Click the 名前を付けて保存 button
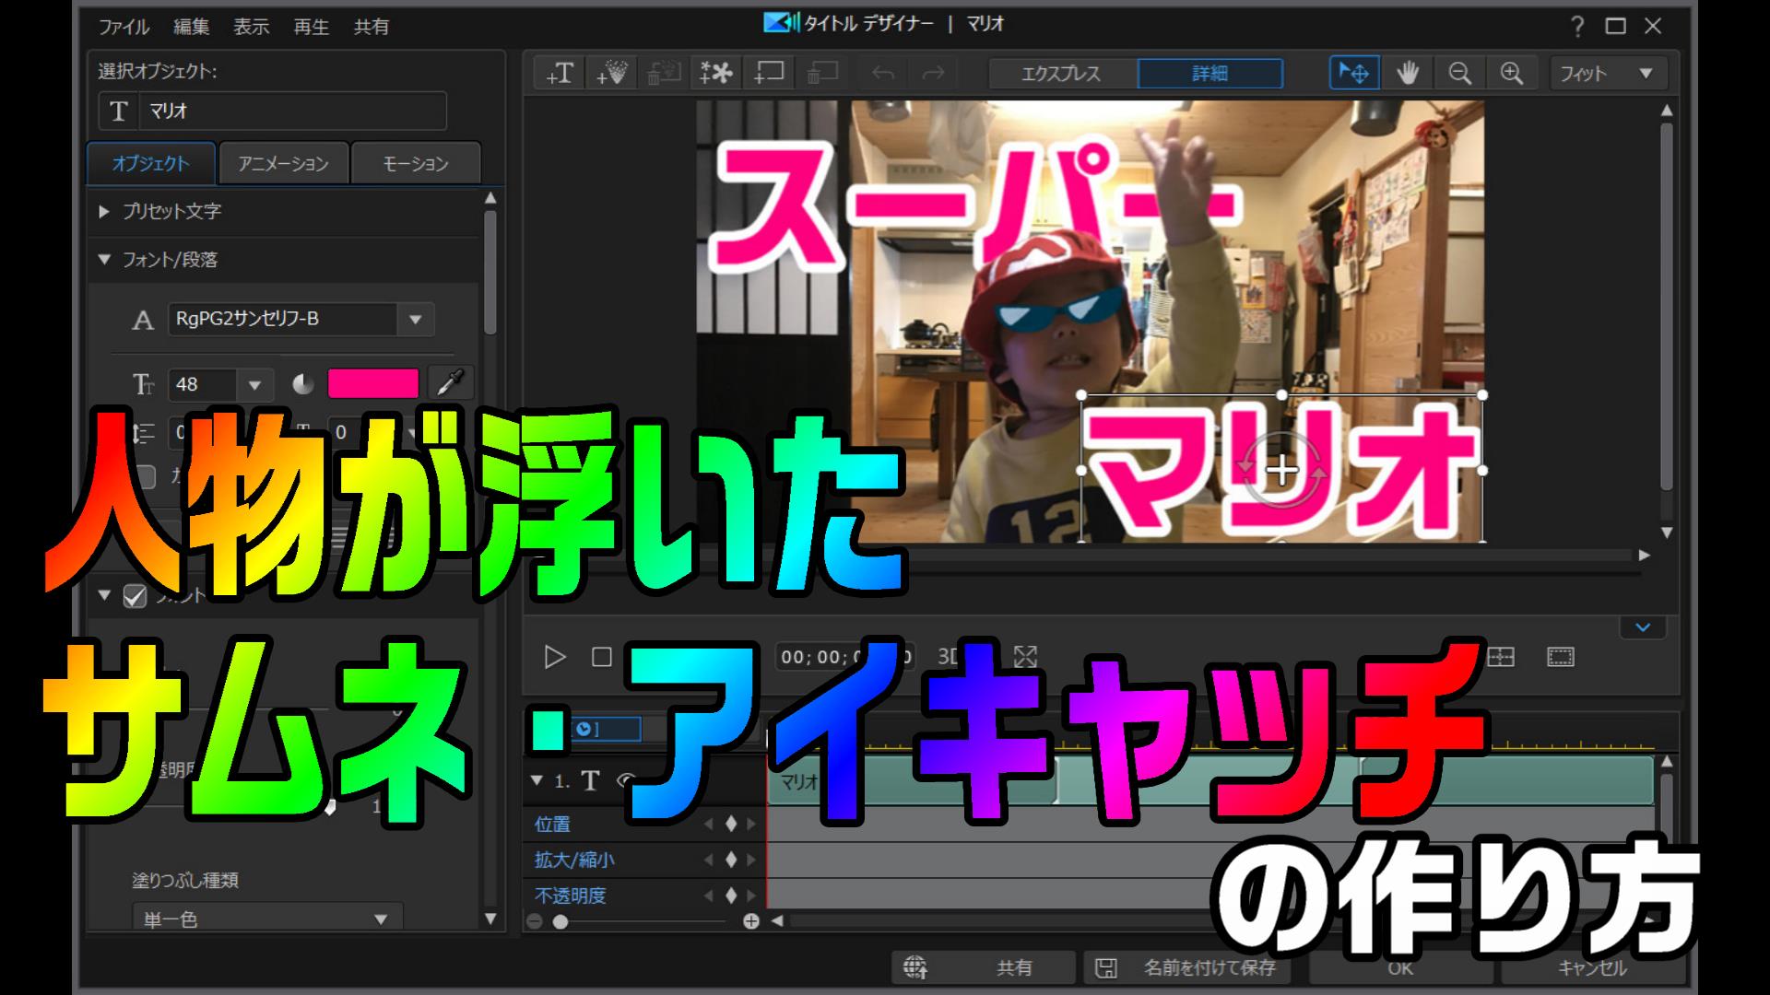 [x=1186, y=967]
